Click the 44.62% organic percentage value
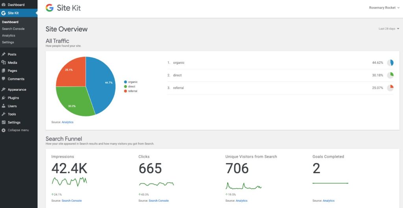This screenshot has height=208, width=403. [377, 63]
